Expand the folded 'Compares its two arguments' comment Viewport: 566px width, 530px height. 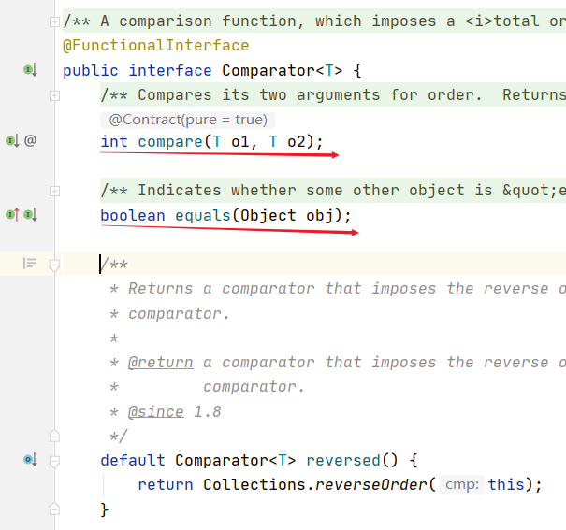pos(54,96)
